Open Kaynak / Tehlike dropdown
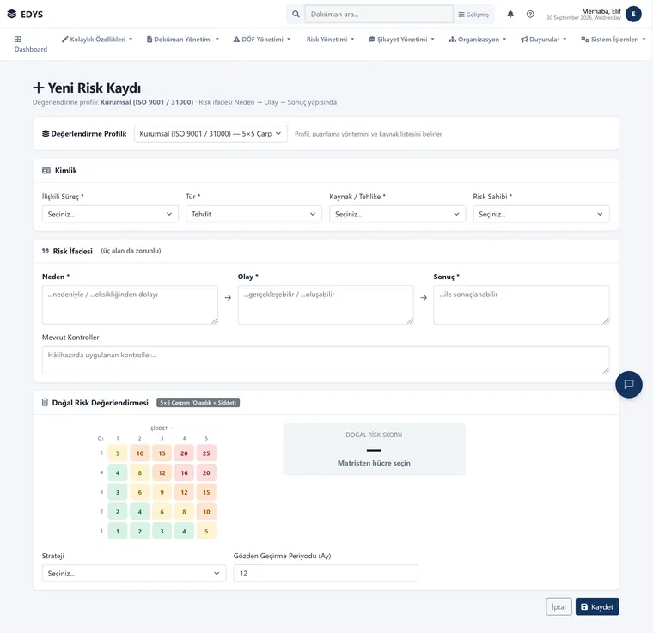The image size is (653, 633). pyautogui.click(x=397, y=214)
